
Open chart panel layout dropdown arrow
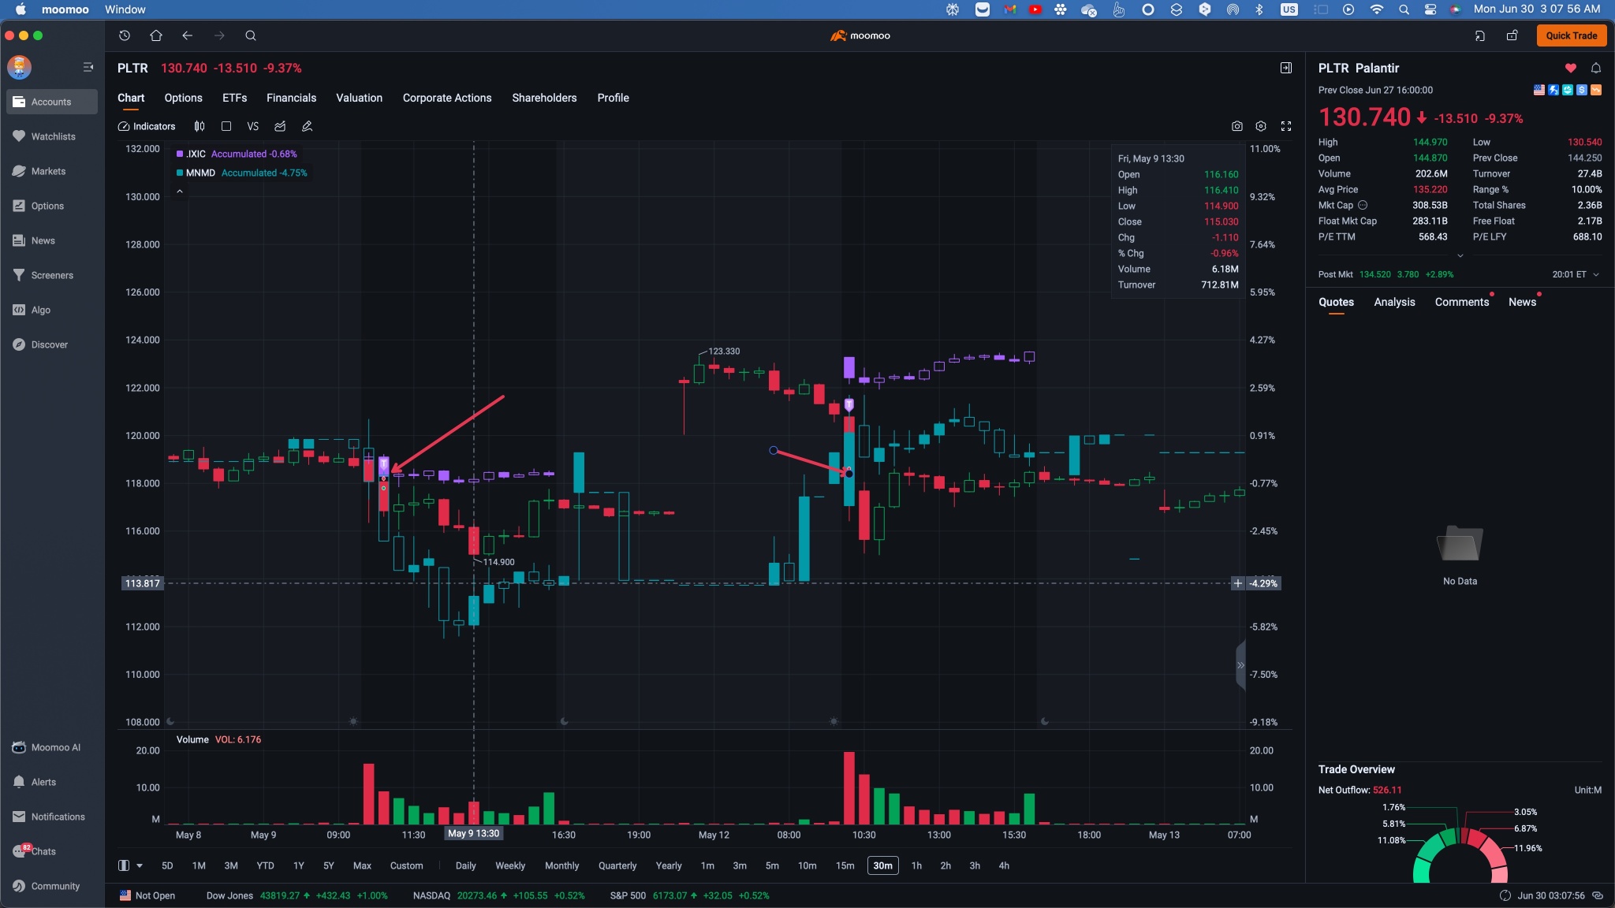click(140, 865)
